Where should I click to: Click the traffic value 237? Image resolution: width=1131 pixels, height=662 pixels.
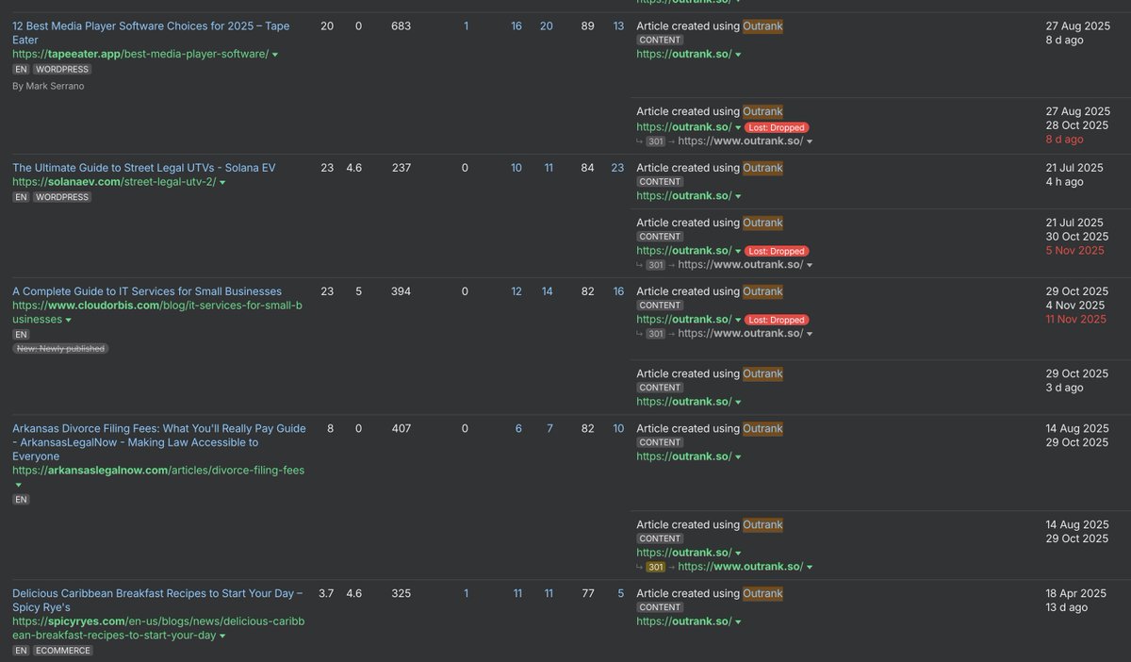[x=402, y=168]
